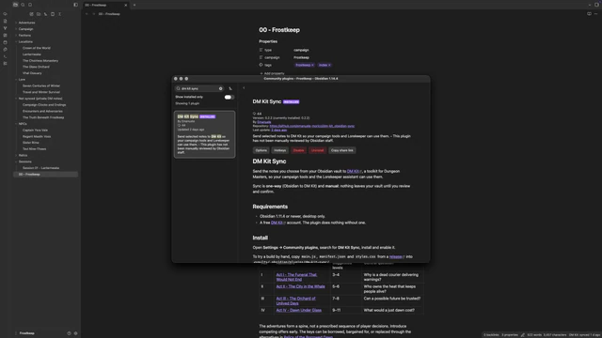Toggle Show installed only switch
This screenshot has height=338, width=602.
pyautogui.click(x=229, y=97)
